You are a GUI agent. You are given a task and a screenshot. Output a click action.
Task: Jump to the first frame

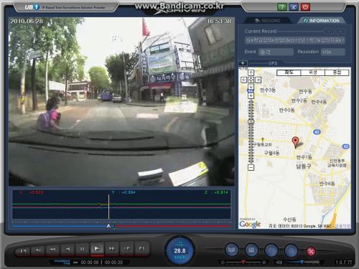point(23,250)
